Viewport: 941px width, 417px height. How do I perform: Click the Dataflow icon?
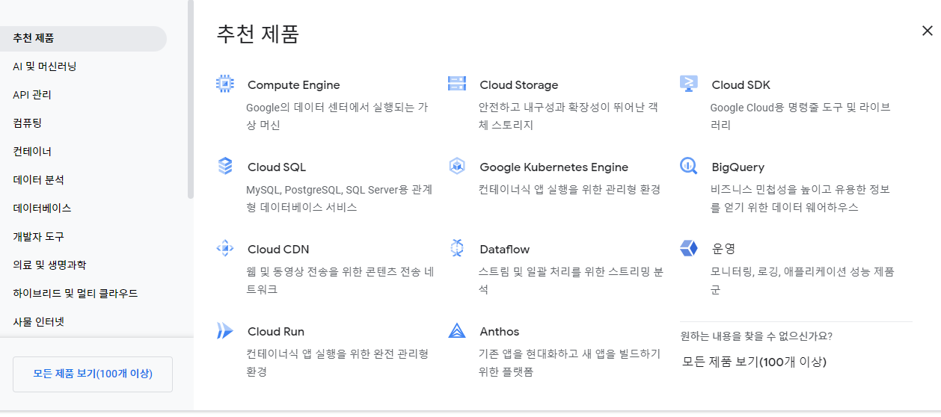[457, 248]
